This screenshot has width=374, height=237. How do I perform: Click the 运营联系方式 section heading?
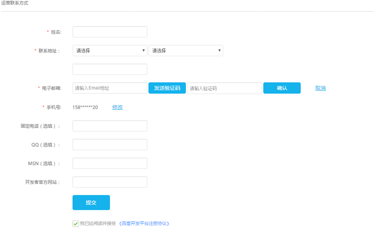click(15, 3)
